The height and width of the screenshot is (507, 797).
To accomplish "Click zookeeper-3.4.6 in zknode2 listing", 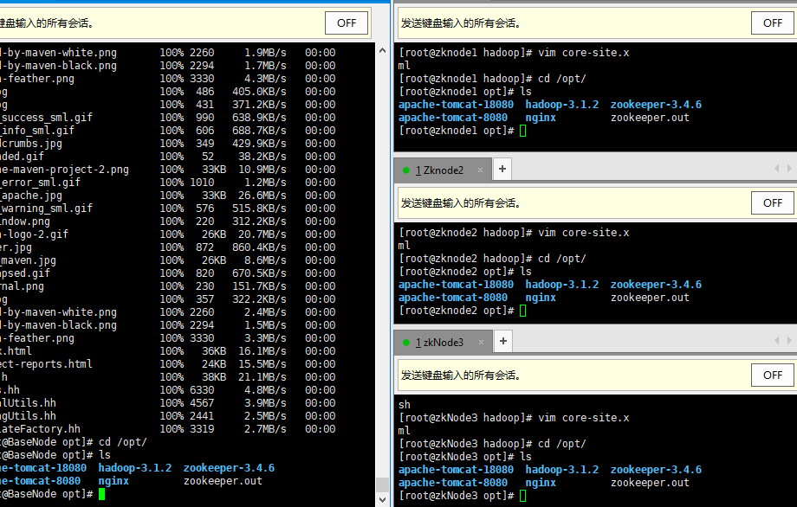I will tap(656, 285).
